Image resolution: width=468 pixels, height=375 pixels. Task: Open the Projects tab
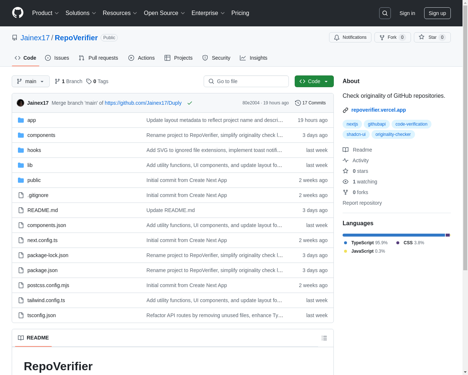(x=178, y=58)
